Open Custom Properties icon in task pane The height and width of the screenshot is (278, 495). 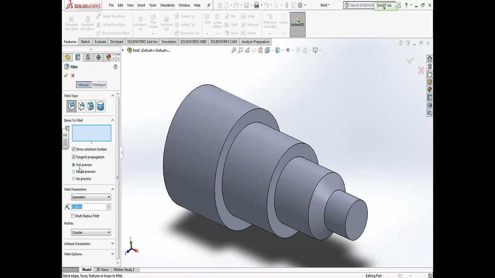point(430,98)
